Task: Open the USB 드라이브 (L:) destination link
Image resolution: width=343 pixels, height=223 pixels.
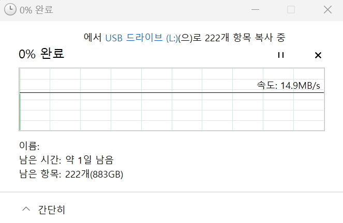Action: [x=142, y=38]
